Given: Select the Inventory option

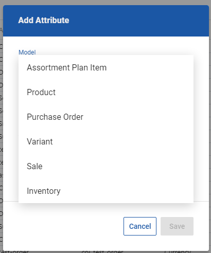Looking at the screenshot, I should click(106, 191).
